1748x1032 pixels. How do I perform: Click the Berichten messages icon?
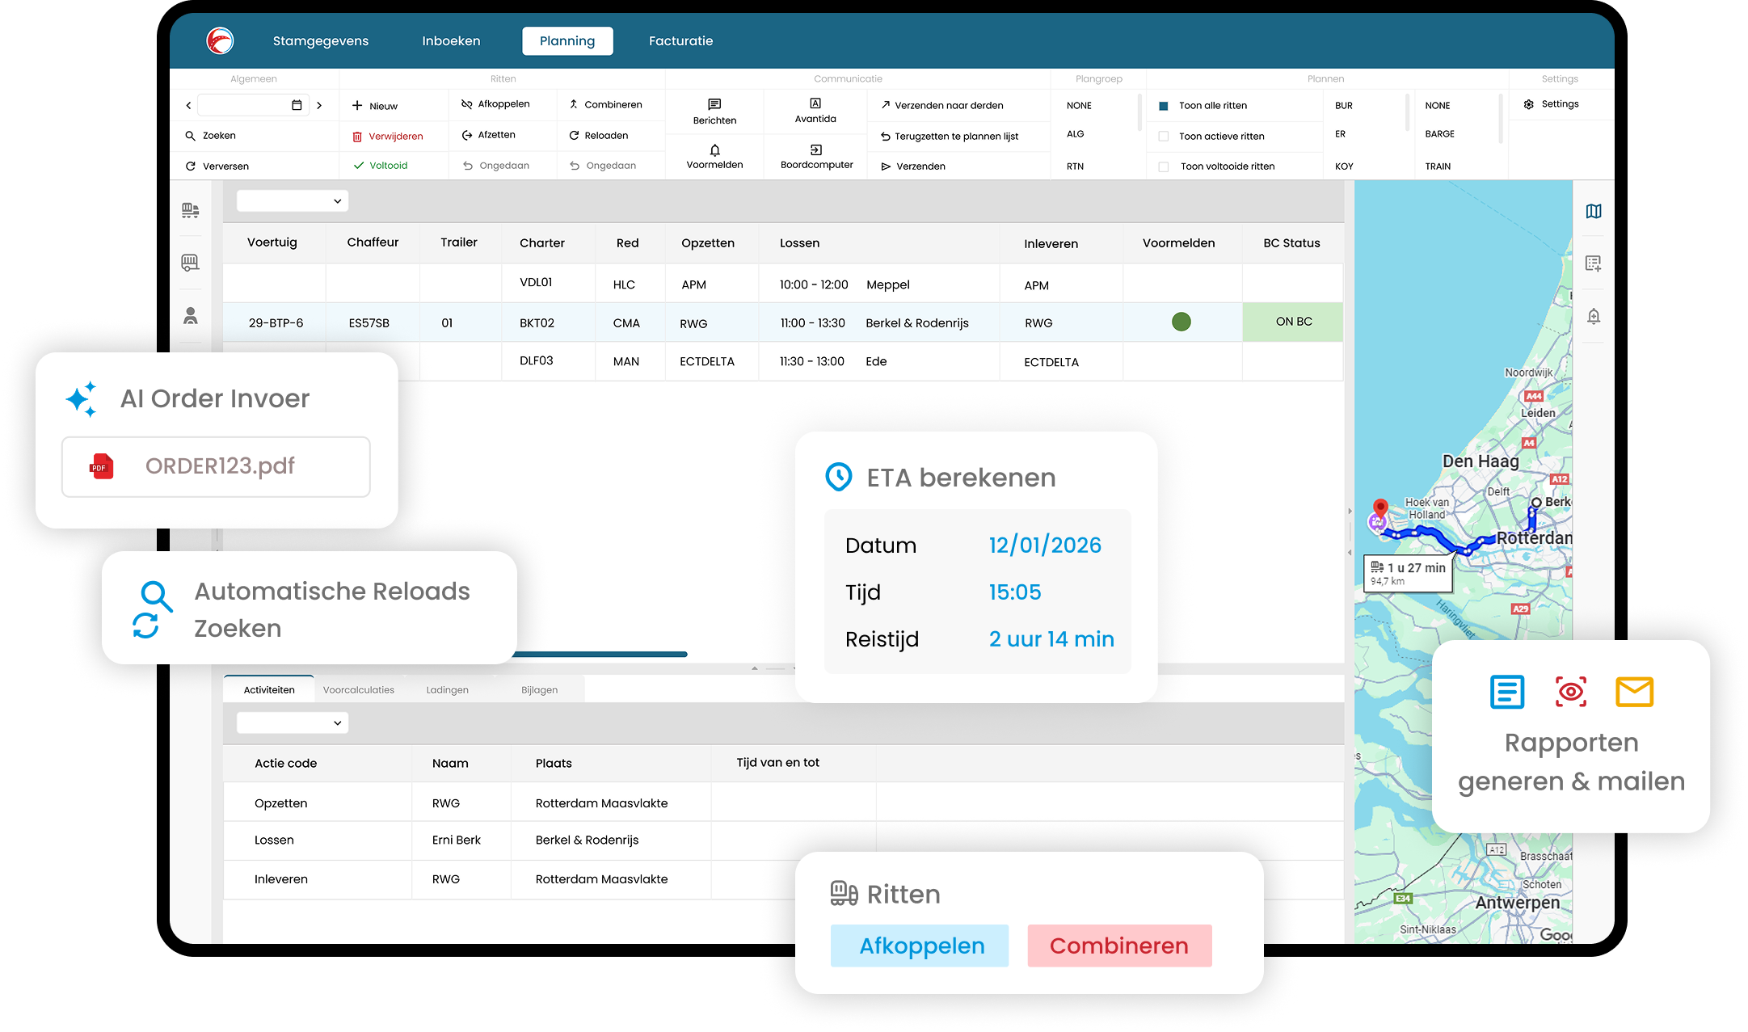[x=714, y=104]
